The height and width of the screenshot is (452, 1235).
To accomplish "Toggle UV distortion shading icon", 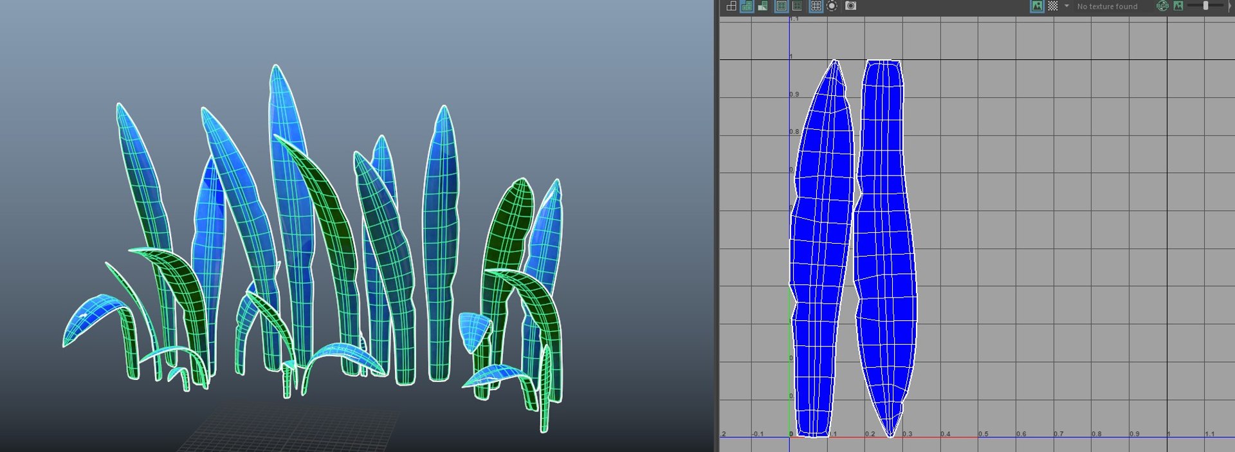I will click(x=762, y=6).
